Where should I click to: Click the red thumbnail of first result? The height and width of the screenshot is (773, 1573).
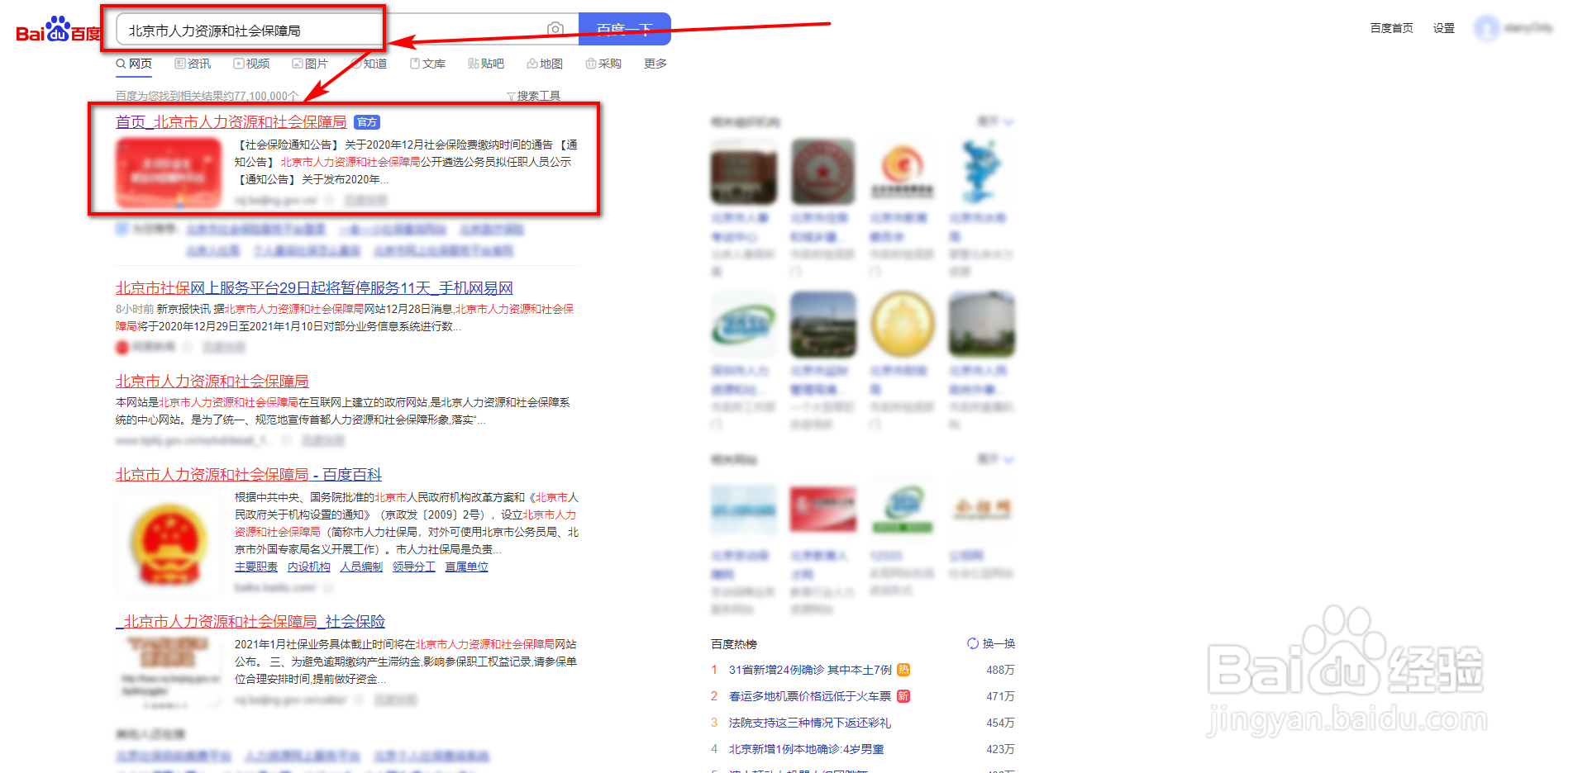click(169, 173)
